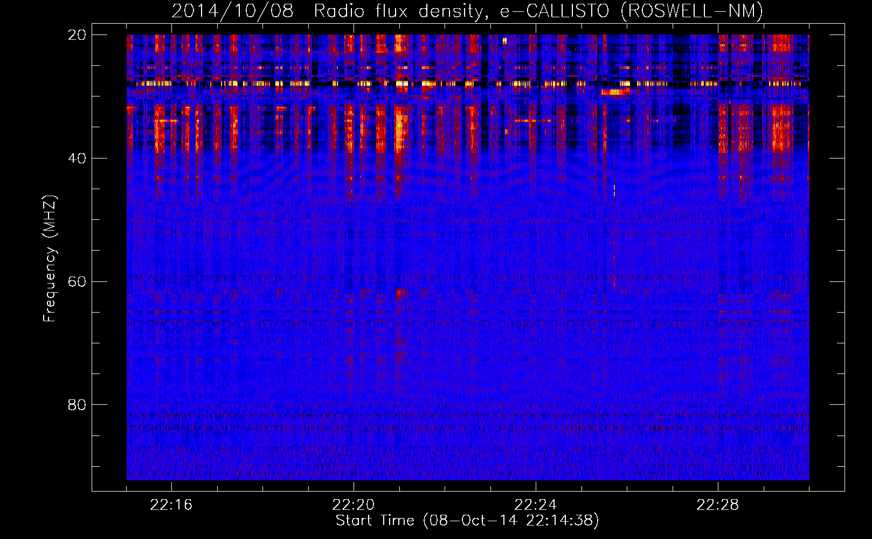Click the "22:24" time tick label
Viewport: 872px width, 539px height.
point(536,505)
